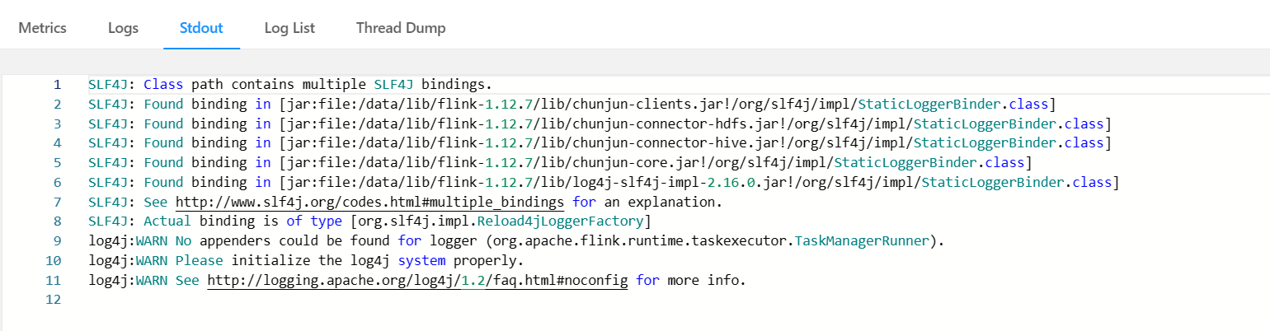Click empty line number 12 in gutter
1270x331 pixels.
click(x=54, y=301)
